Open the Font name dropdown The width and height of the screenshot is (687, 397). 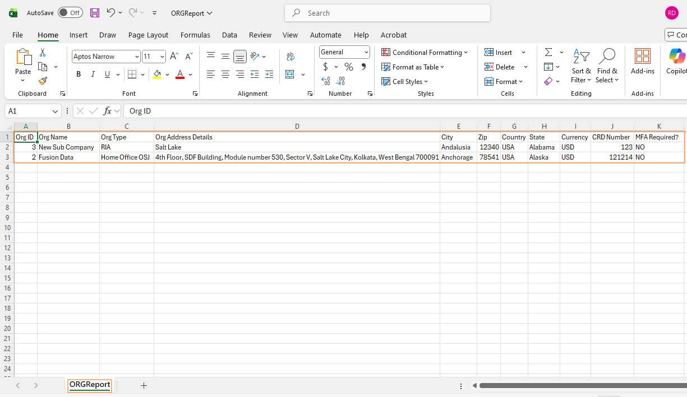[x=138, y=56]
